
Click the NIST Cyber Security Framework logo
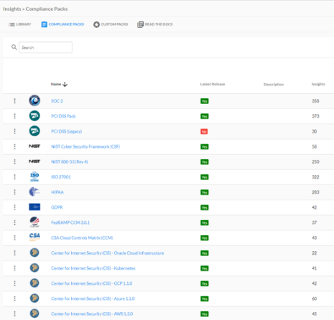(x=34, y=146)
